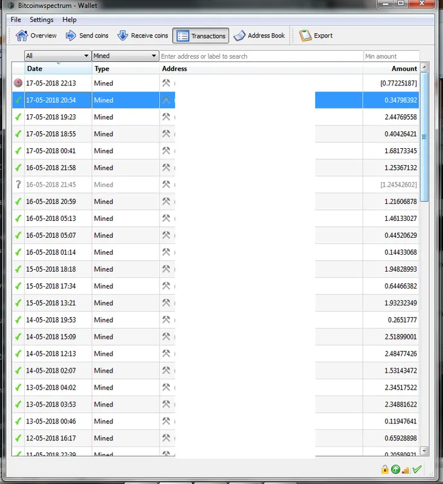
Task: Select date 17-05-2018 18:55
Action: tap(51, 134)
